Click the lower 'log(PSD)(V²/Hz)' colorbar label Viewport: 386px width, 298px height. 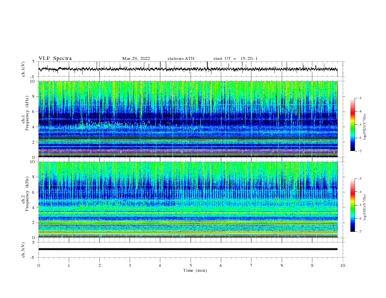(365, 207)
